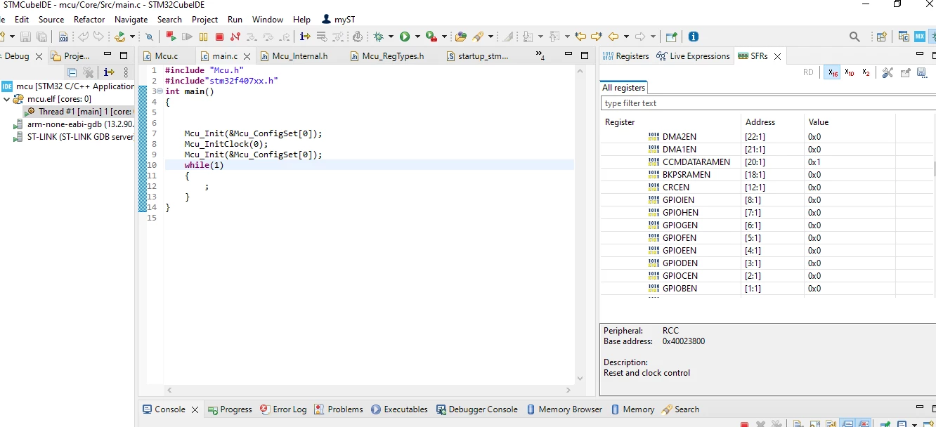Click the Debug bug icon
The width and height of the screenshot is (936, 427).
pos(379,37)
